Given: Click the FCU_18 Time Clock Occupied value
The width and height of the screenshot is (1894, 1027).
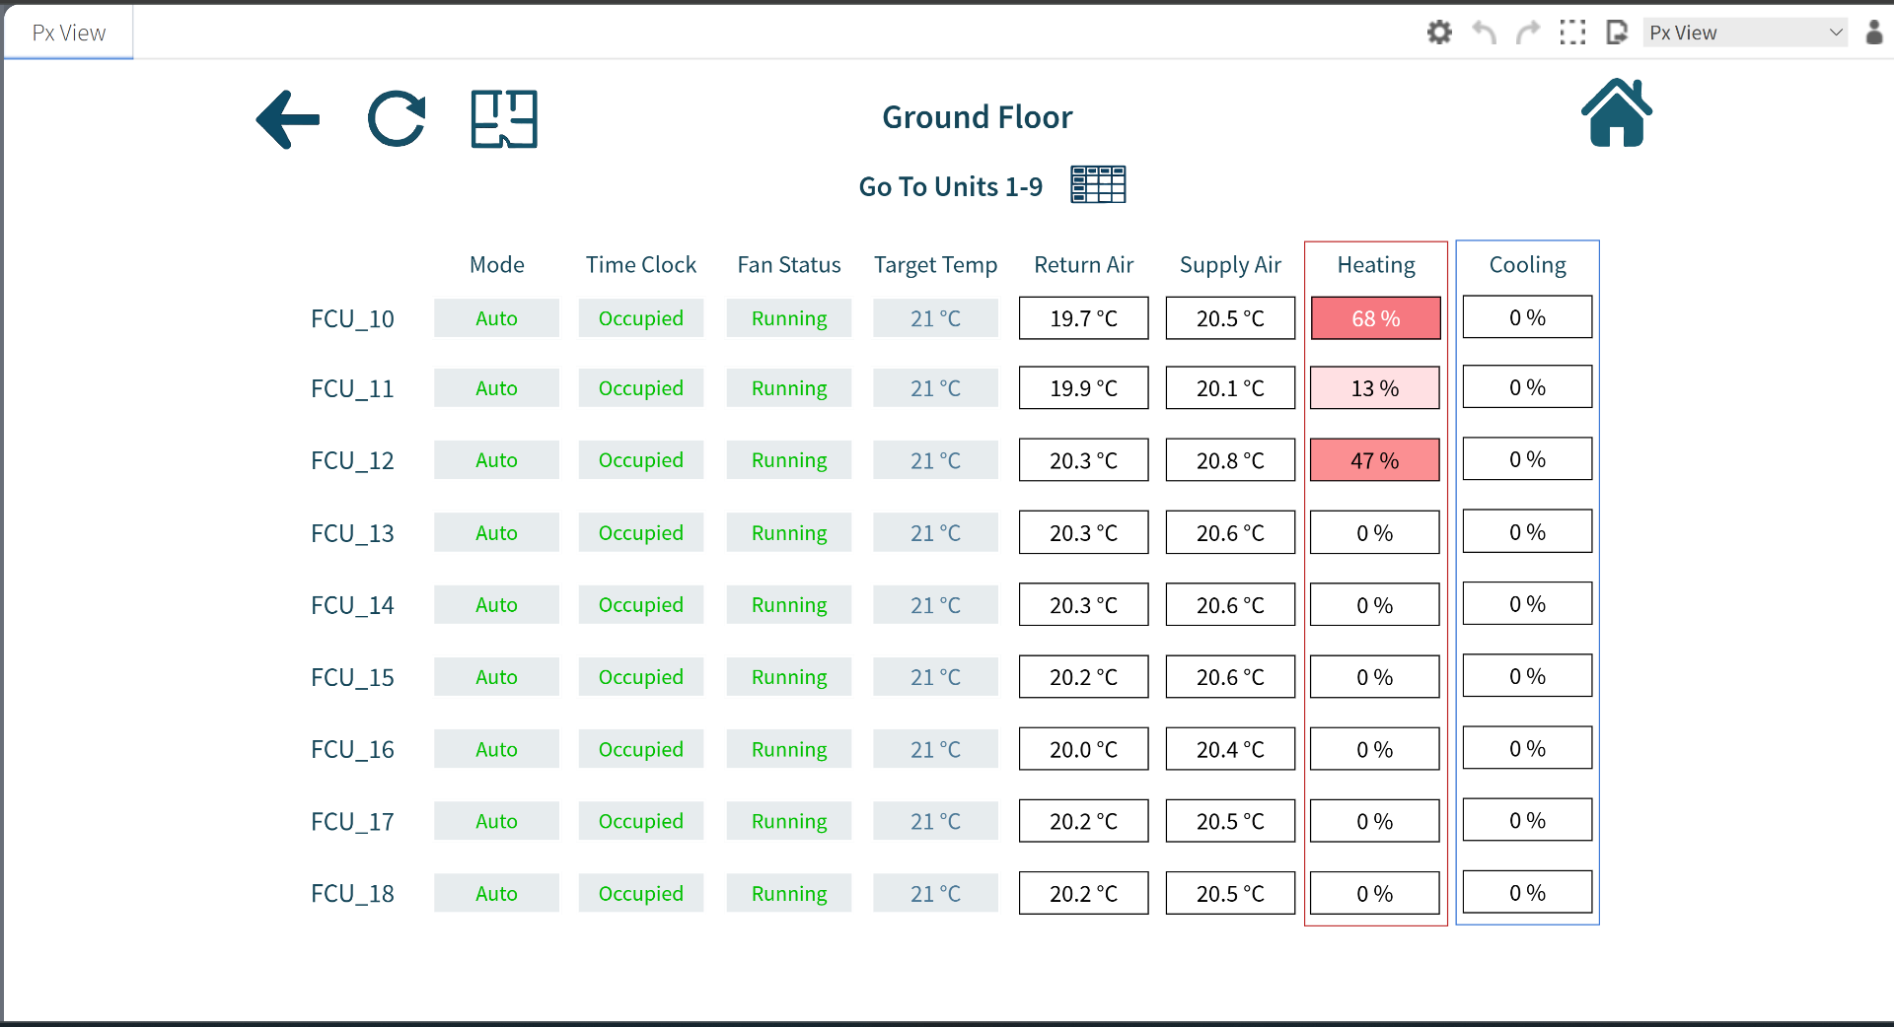Looking at the screenshot, I should pos(641,894).
